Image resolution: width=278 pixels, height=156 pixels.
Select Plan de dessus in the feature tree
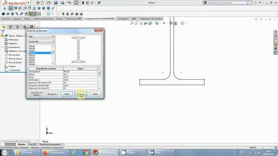[x=15, y=59]
